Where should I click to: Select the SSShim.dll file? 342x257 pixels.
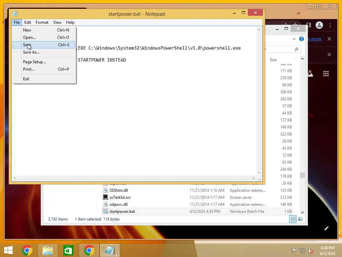tap(119, 190)
